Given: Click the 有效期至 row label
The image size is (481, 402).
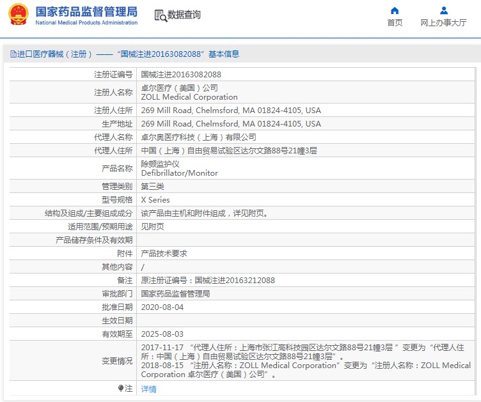Looking at the screenshot, I should point(117,334).
